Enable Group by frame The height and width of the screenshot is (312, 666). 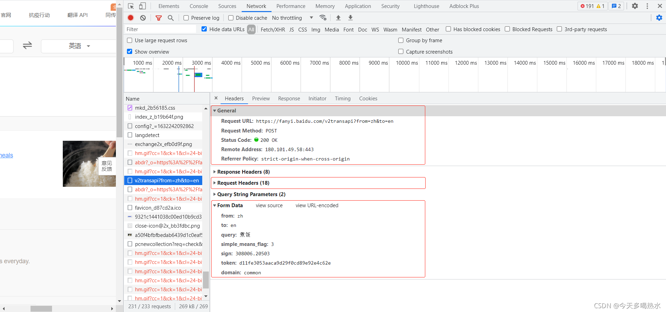coord(401,40)
